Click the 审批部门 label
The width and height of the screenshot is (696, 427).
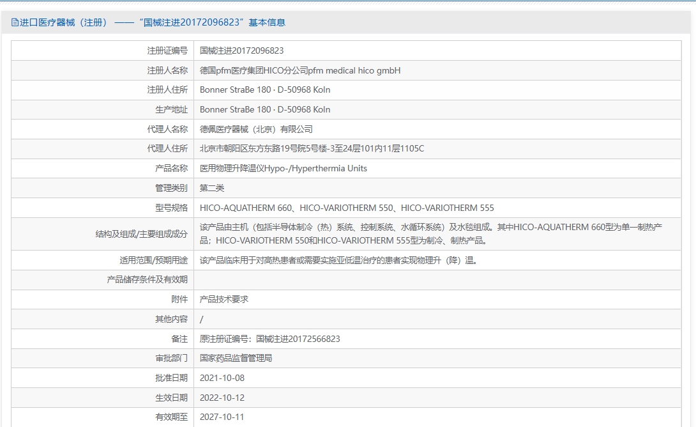coord(171,358)
